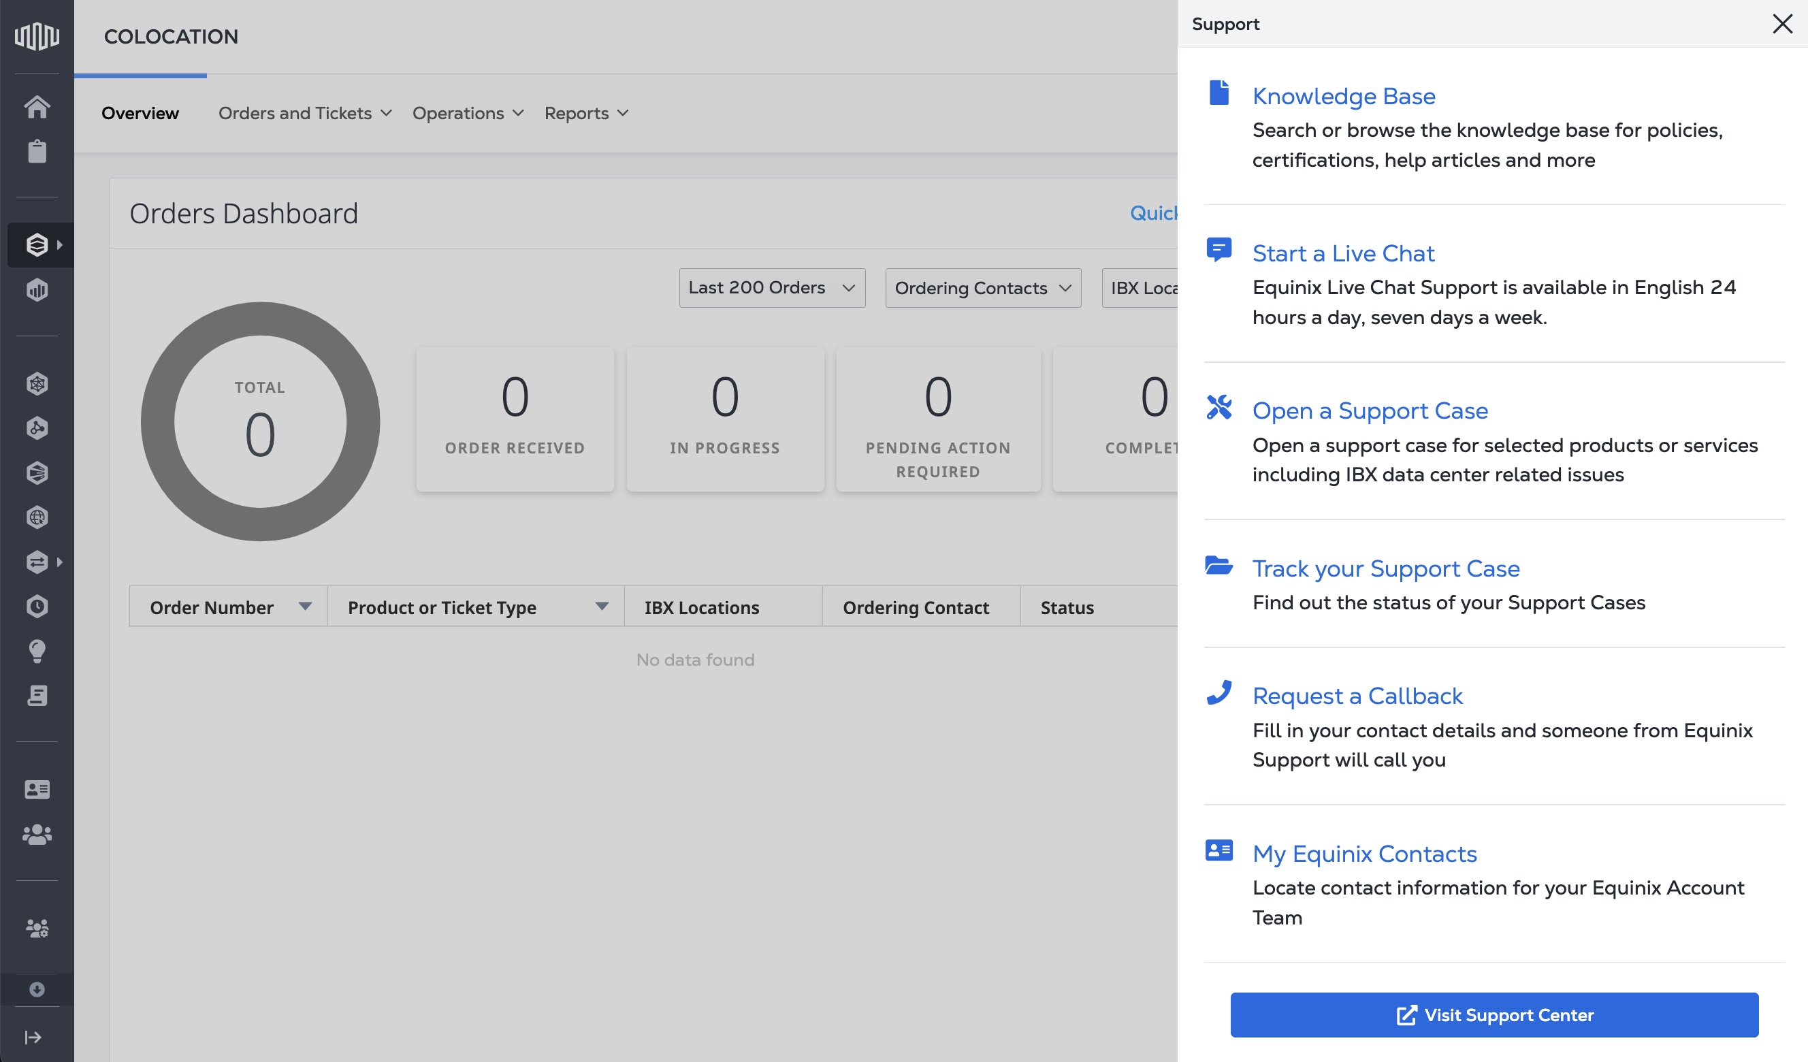The image size is (1808, 1062).
Task: Click the Order Received count card
Action: click(x=515, y=419)
